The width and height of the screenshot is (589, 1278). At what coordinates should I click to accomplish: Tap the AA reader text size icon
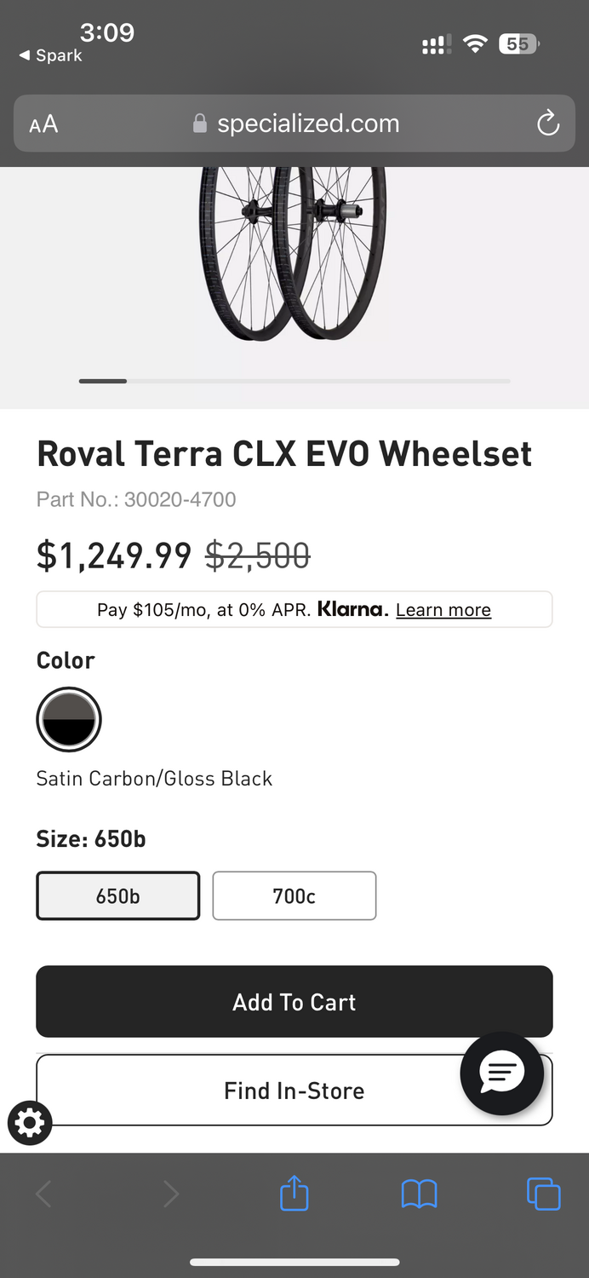[x=43, y=124]
